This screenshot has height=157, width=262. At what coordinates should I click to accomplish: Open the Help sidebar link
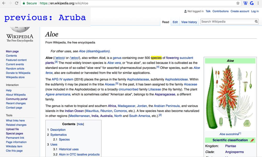click(9, 91)
